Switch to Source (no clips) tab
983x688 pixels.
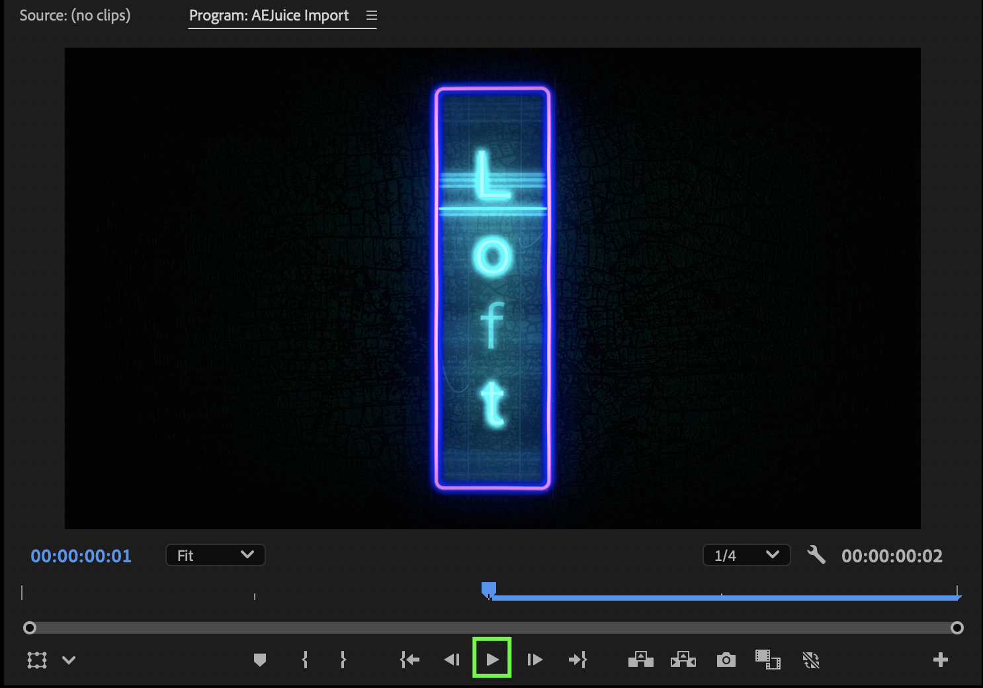tap(75, 15)
